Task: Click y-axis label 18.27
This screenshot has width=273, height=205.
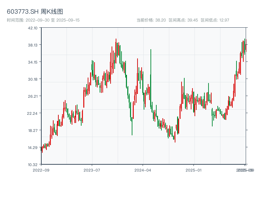Action: click(x=32, y=131)
